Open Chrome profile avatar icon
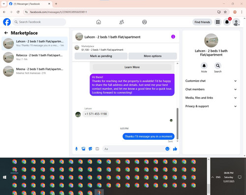The image size is (246, 195). coord(235,12)
